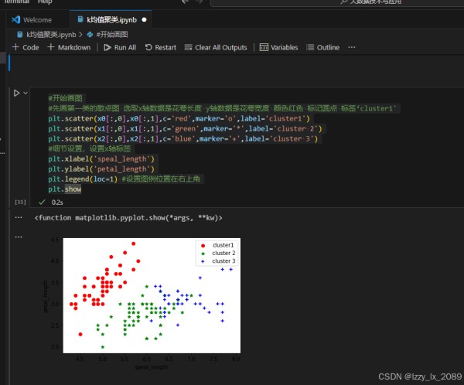Click the empty cell above the code cell
The image size is (464, 385).
pyautogui.click(x=237, y=63)
